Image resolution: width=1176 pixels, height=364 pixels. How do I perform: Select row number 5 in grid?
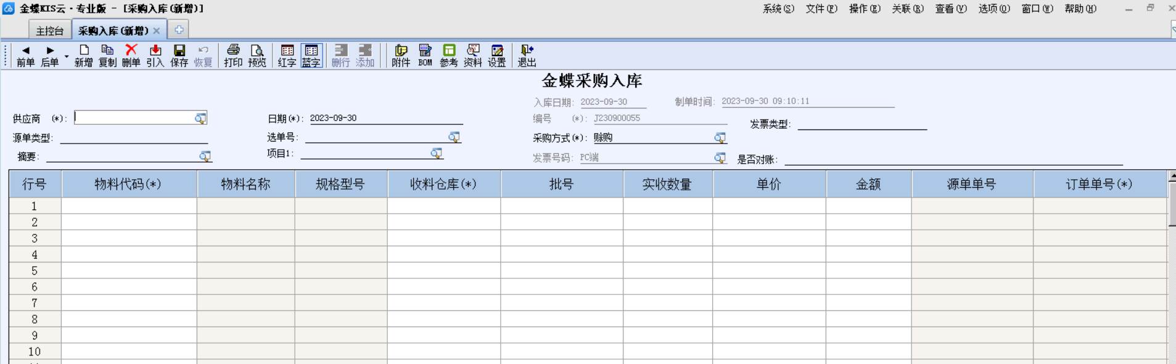[35, 270]
